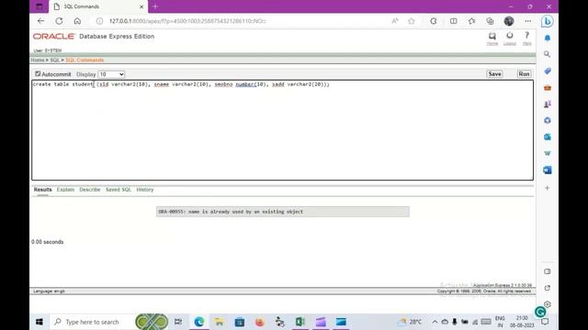588x330 pixels.
Task: Open Excel from the taskbar
Action: tap(300, 322)
